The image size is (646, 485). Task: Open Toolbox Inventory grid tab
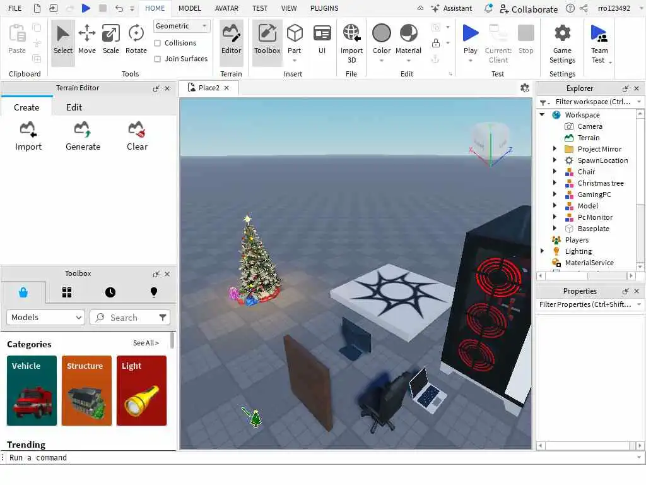point(67,292)
